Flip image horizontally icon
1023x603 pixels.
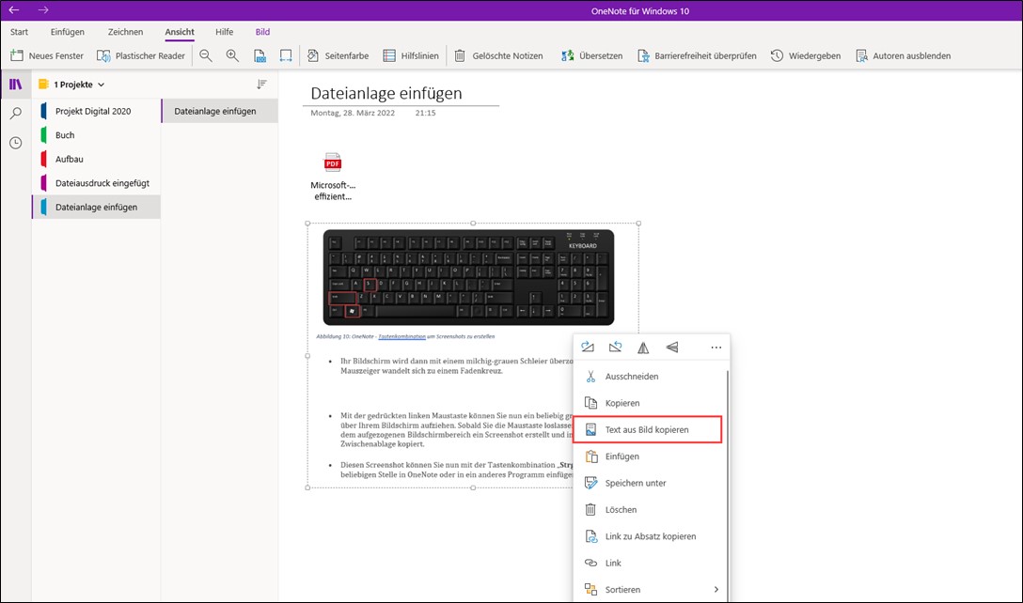point(643,348)
